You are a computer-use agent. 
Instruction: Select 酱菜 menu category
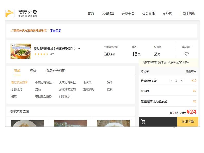tap(14, 97)
